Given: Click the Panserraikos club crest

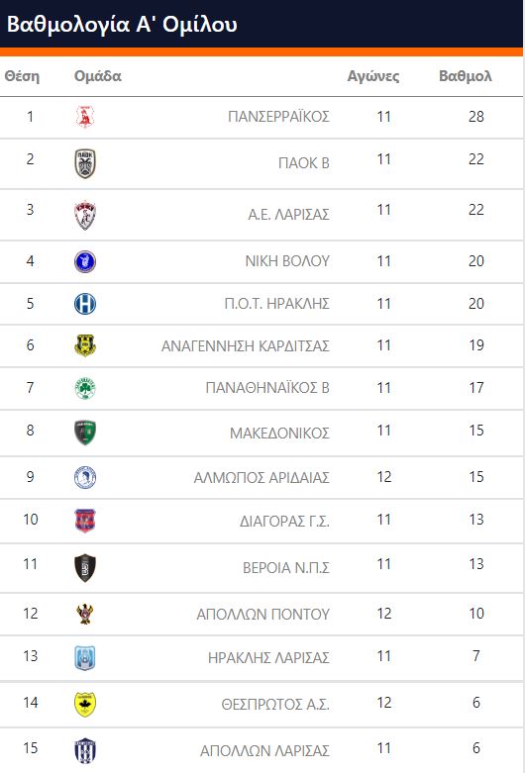Looking at the screenshot, I should click(85, 117).
